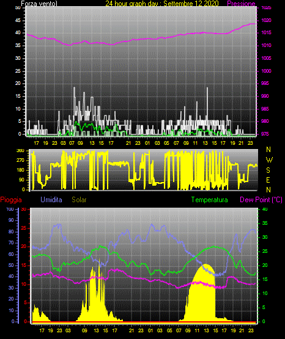Image resolution: width=285 pixels, height=339 pixels.
Task: Click the 985 value on pressure axis
Action: (265, 109)
